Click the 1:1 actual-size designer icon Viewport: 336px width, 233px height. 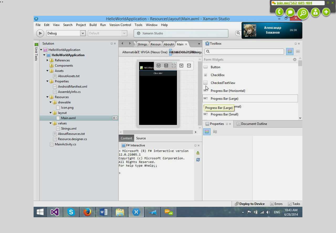tap(166, 66)
